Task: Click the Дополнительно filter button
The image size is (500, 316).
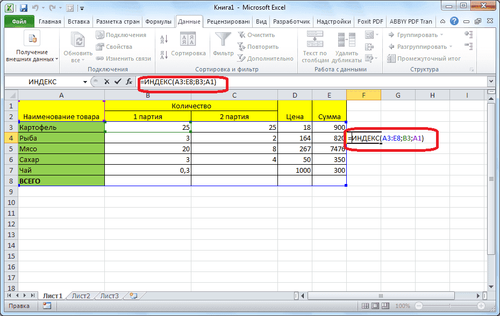Action: (x=263, y=57)
